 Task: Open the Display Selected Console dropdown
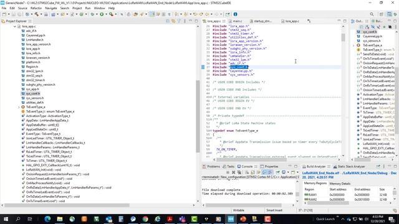click(288, 172)
